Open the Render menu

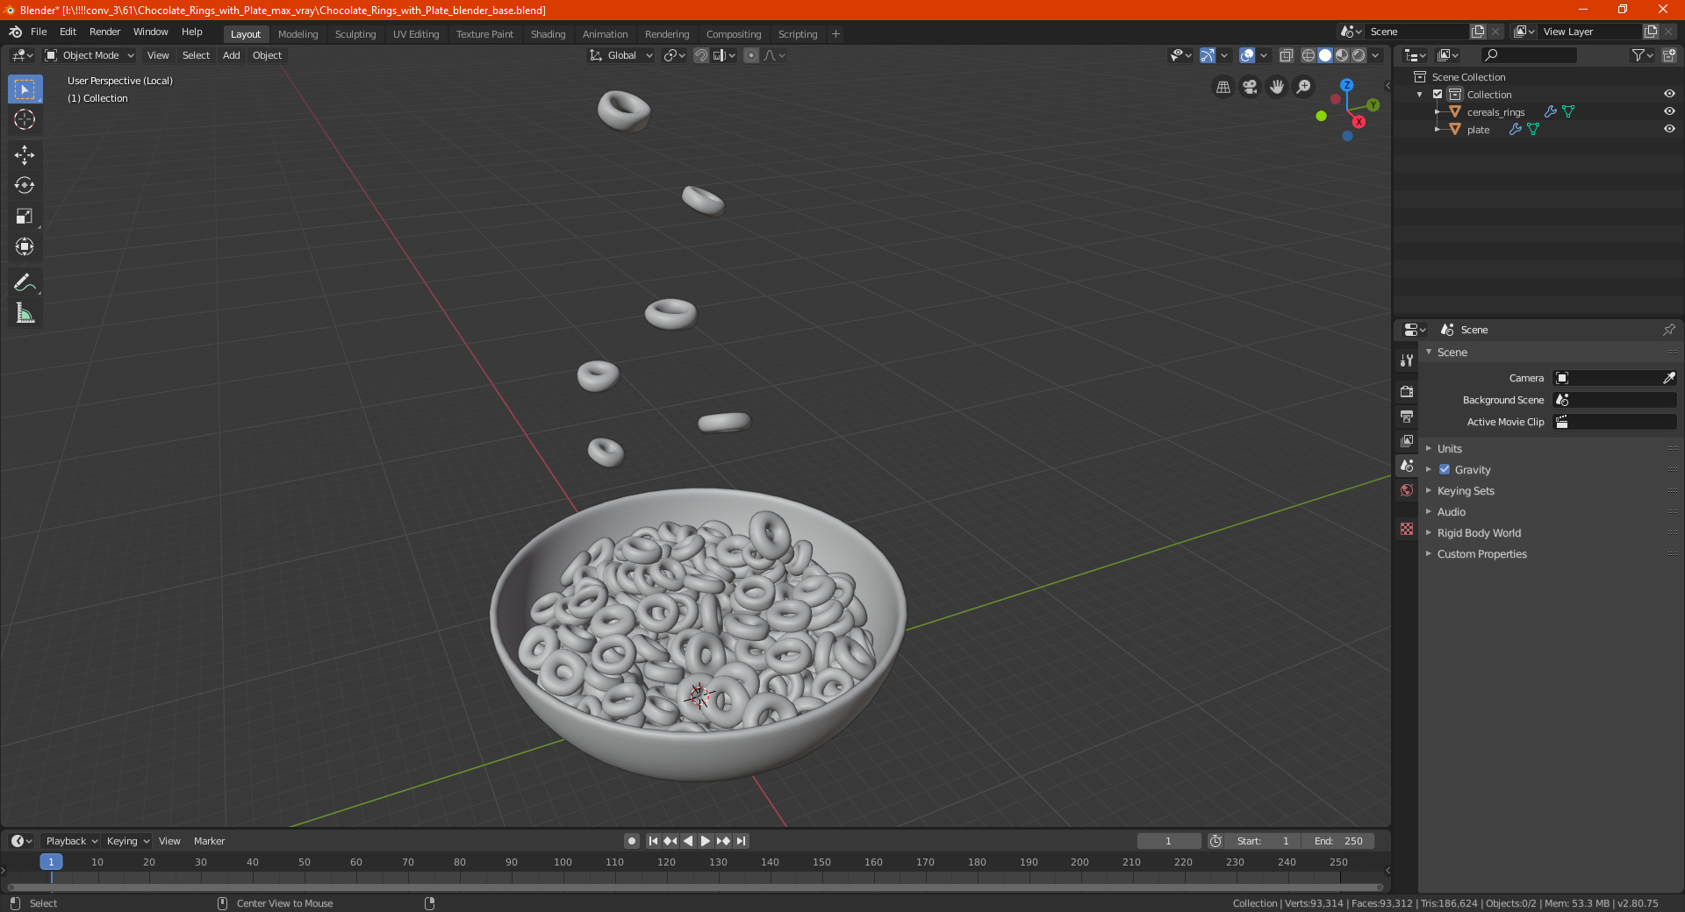pyautogui.click(x=104, y=32)
